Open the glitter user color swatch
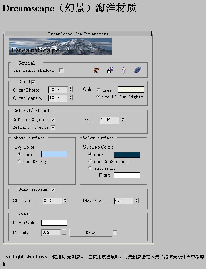The width and height of the screenshot is (206, 269). pyautogui.click(x=131, y=90)
